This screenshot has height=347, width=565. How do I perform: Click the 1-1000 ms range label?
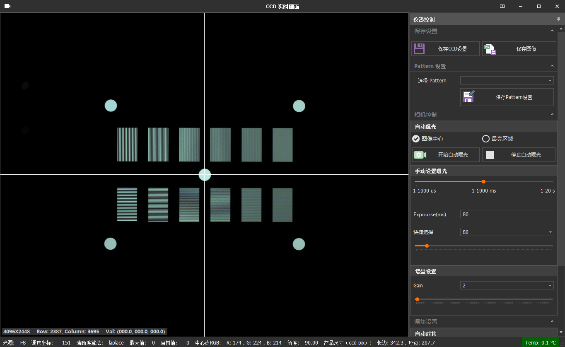tap(484, 191)
